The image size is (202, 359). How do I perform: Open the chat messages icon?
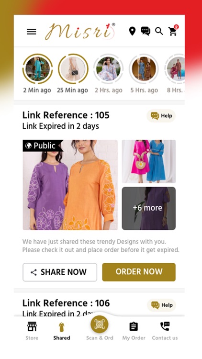(146, 31)
